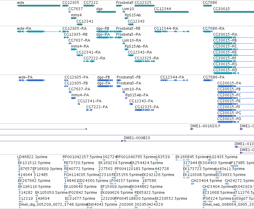Select EST EK169239.5prime
254x209 pixels.
[x=100, y=166]
